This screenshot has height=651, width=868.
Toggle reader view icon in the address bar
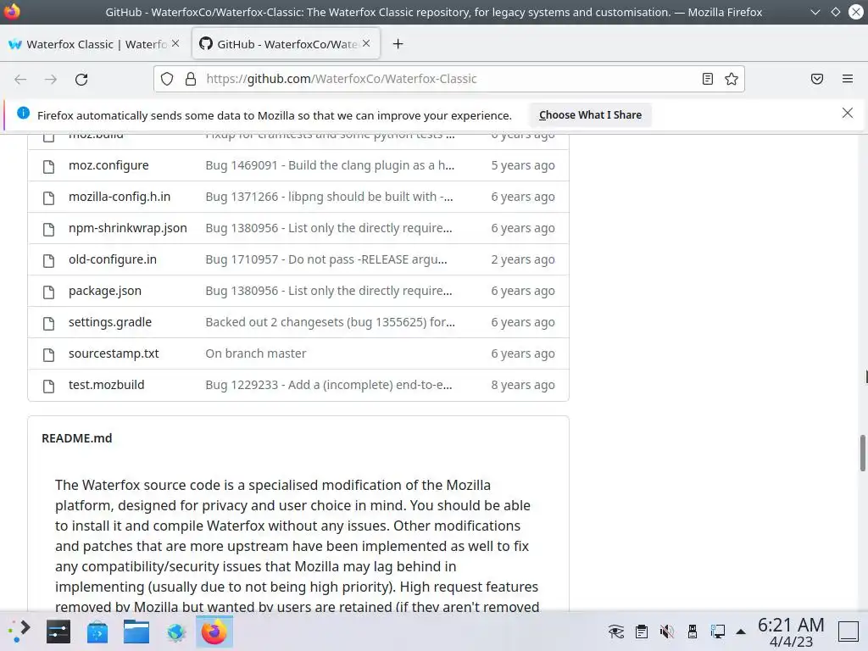pos(708,79)
